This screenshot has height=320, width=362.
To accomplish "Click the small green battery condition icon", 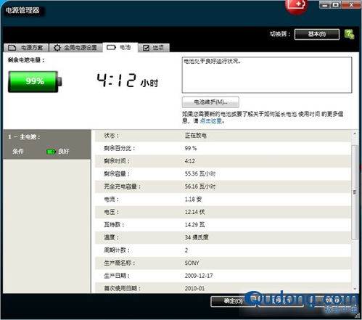I will (x=51, y=152).
